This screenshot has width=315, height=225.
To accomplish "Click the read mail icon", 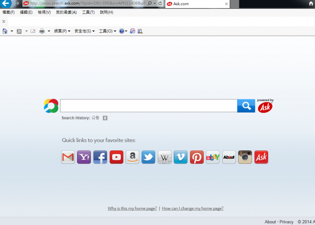I will coord(33,31).
